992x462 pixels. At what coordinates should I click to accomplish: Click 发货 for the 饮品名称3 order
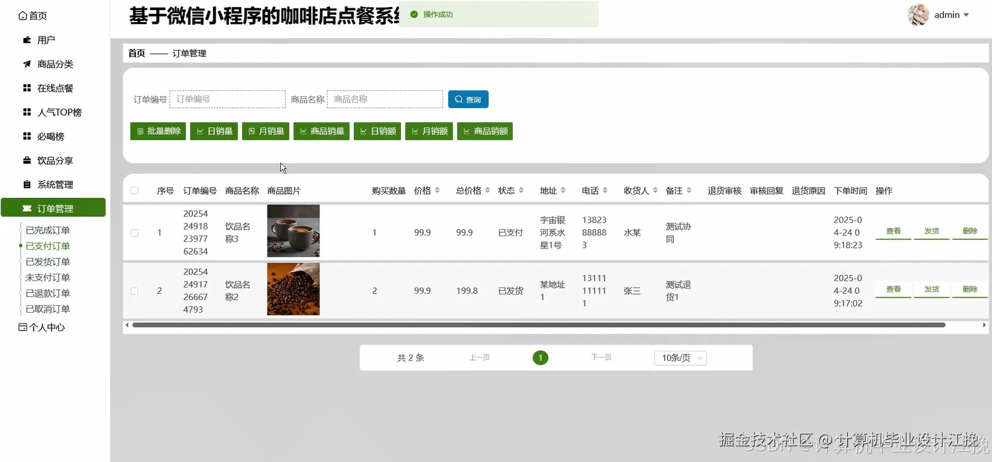point(932,231)
